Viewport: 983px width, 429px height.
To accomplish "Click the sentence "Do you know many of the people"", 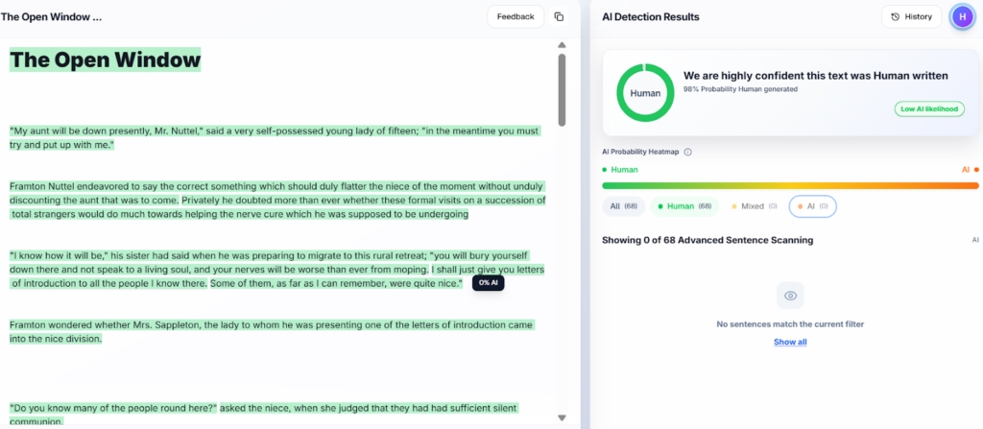I will click(x=113, y=408).
